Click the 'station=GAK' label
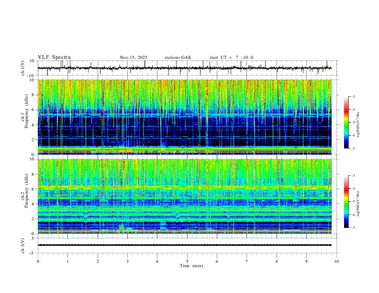Screen dimensions: 379x293 [178, 57]
